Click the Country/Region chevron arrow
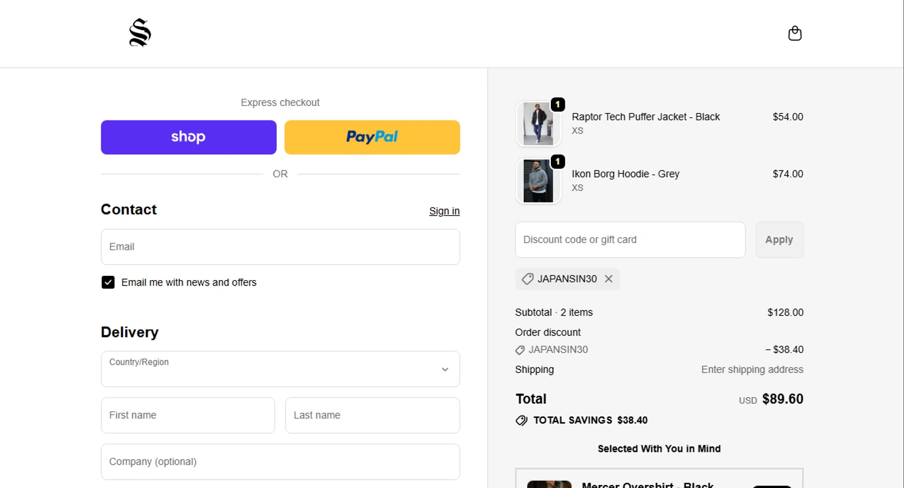 coord(445,369)
